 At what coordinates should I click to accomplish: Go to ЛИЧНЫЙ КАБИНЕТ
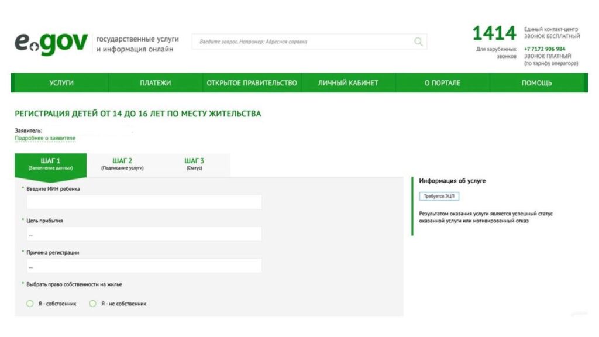[348, 83]
